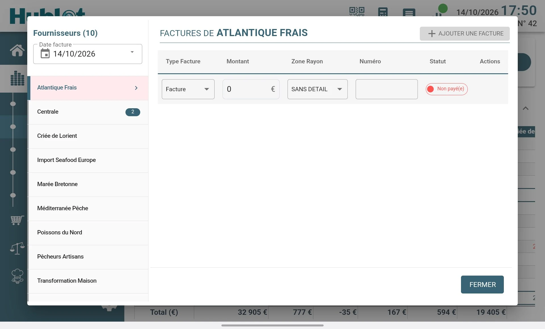Image resolution: width=545 pixels, height=329 pixels.
Task: Open the Type Facture dropdown
Action: [x=188, y=89]
